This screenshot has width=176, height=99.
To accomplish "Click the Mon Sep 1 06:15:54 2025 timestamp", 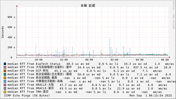I will click(151, 95).
